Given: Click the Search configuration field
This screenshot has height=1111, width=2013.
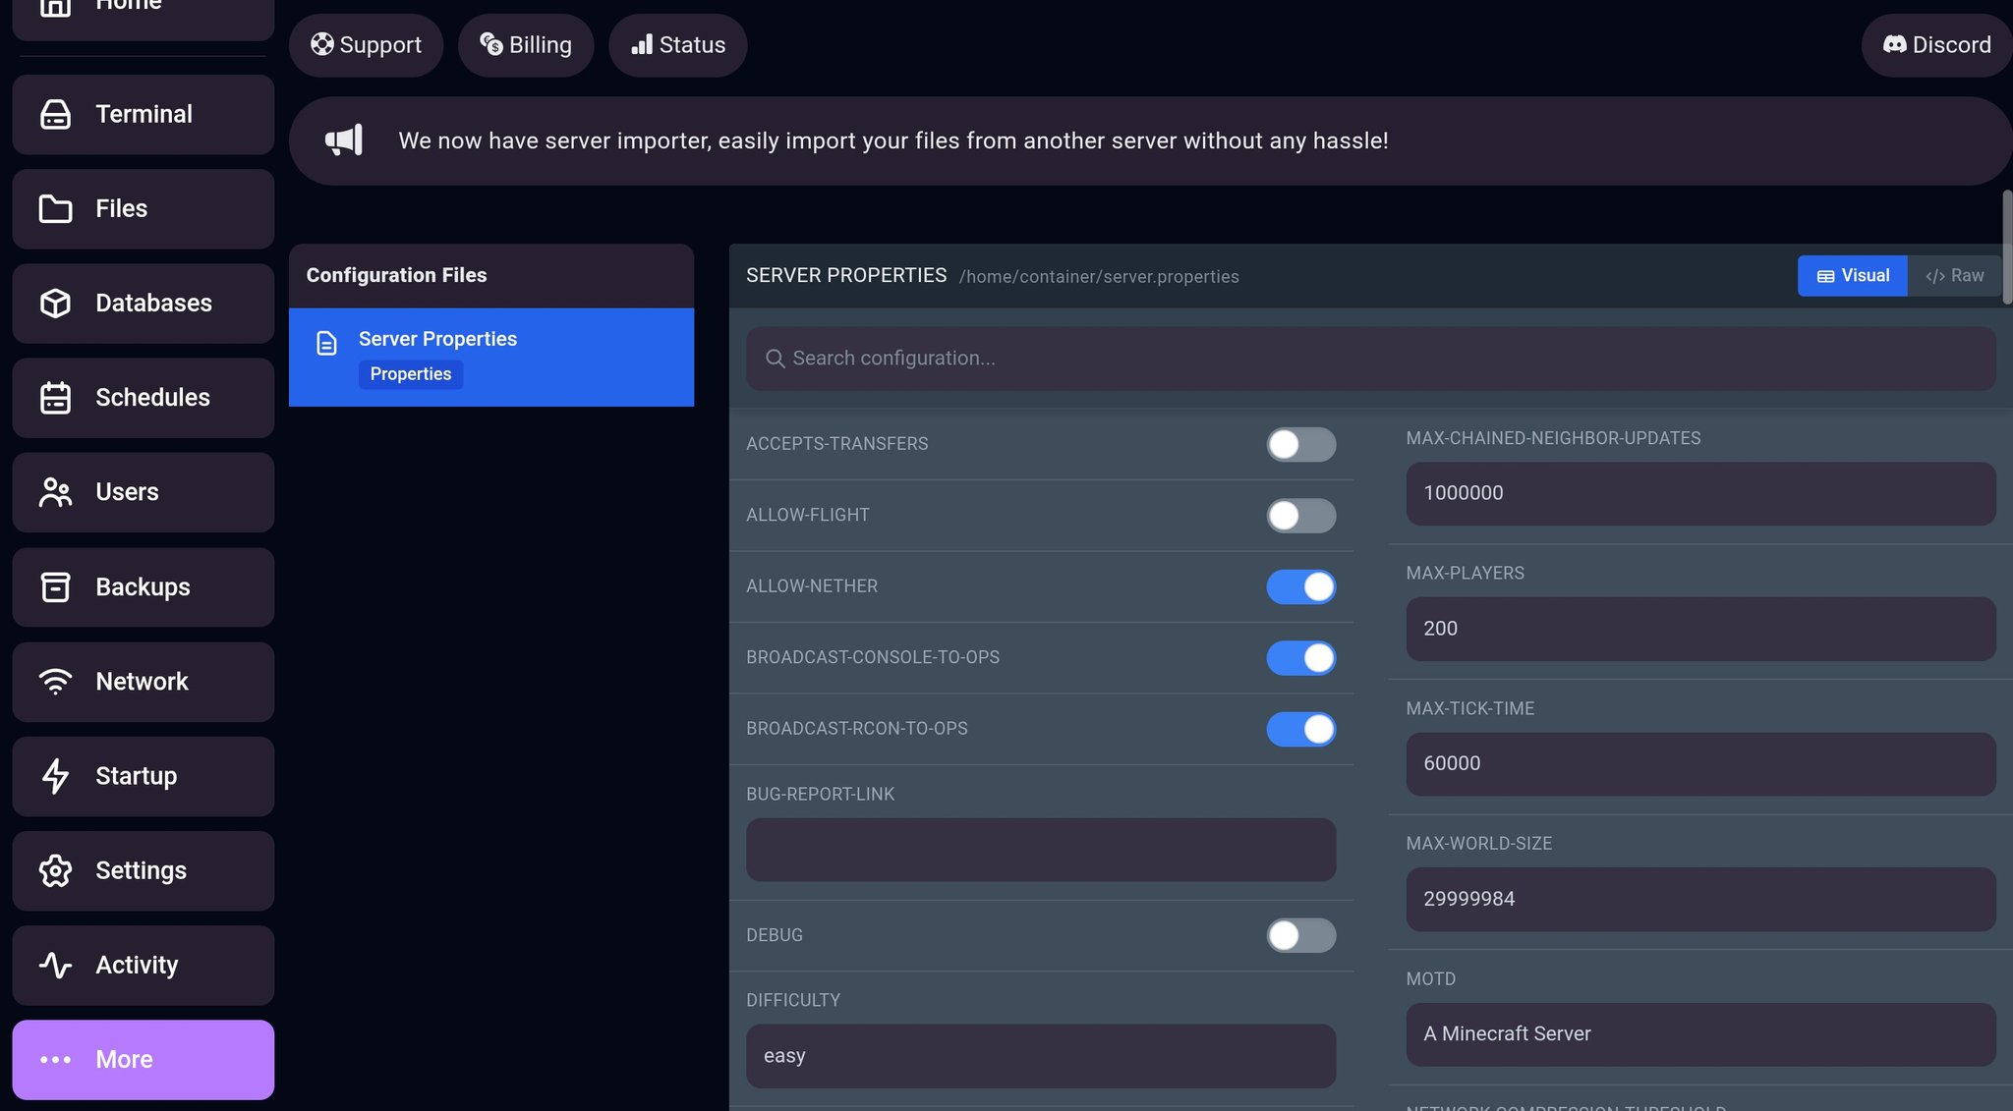Looking at the screenshot, I should 1370,359.
